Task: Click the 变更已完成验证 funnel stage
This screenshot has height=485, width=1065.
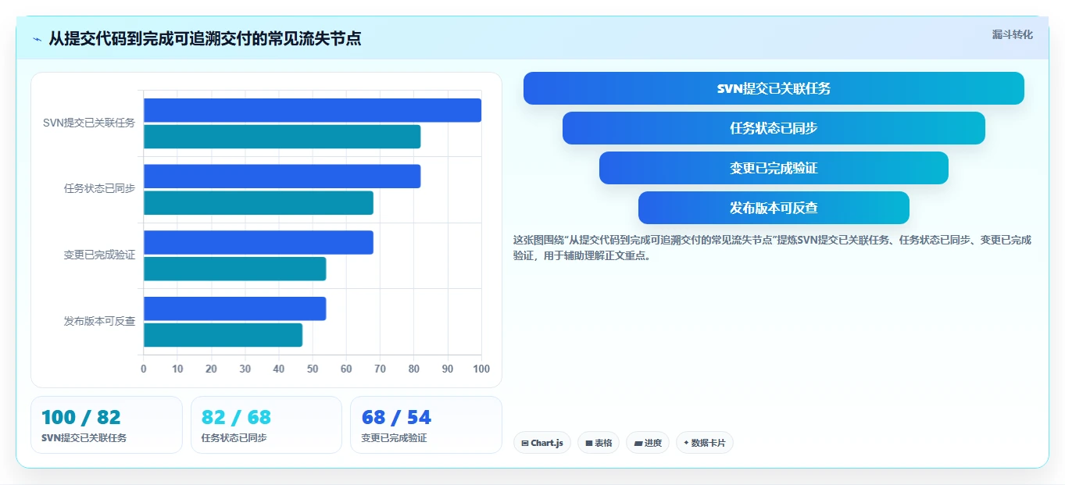Action: click(x=774, y=168)
